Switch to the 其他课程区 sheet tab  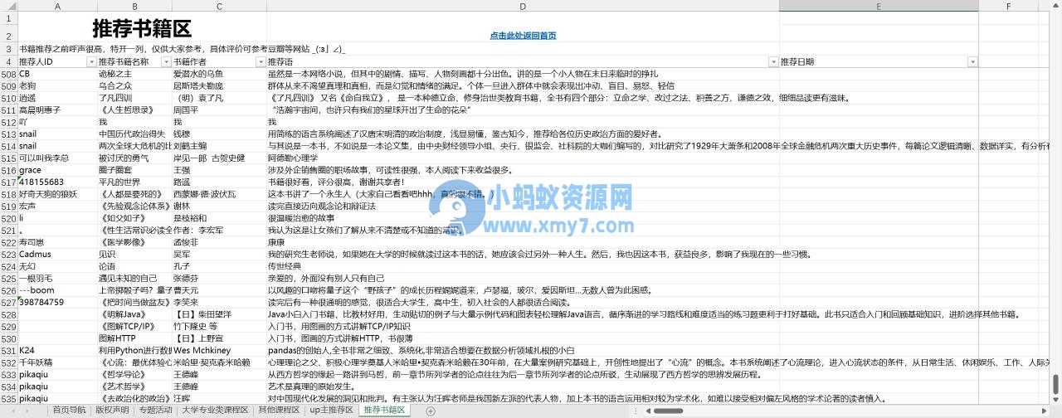click(x=279, y=411)
